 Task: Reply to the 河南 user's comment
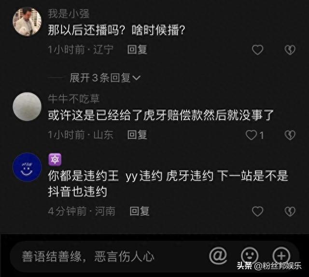click(x=140, y=211)
